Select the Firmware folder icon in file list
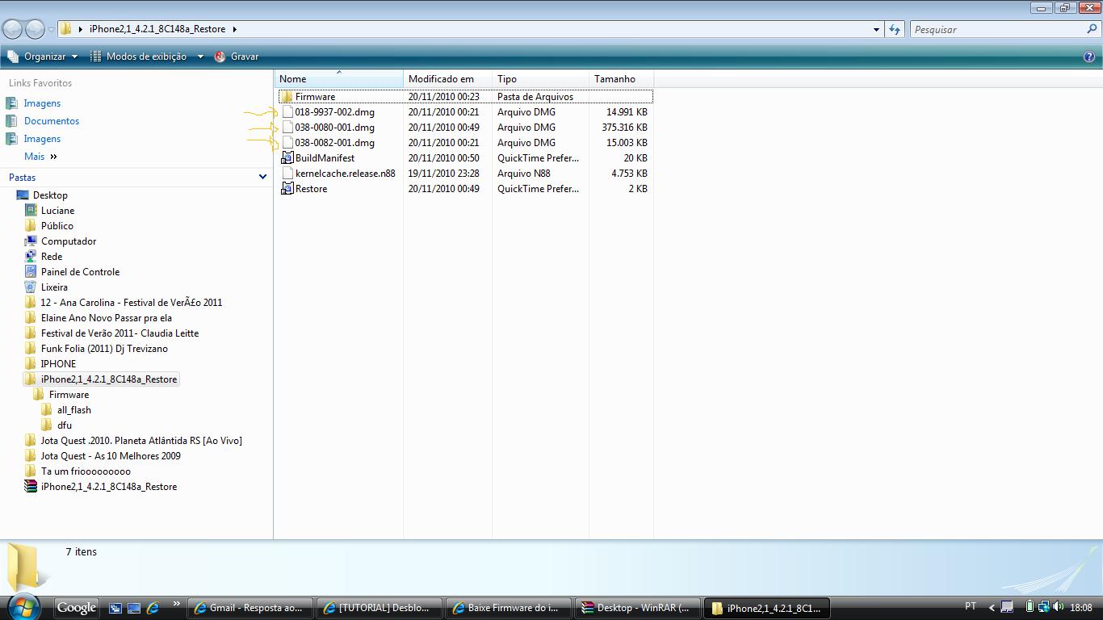The image size is (1103, 620). point(287,97)
